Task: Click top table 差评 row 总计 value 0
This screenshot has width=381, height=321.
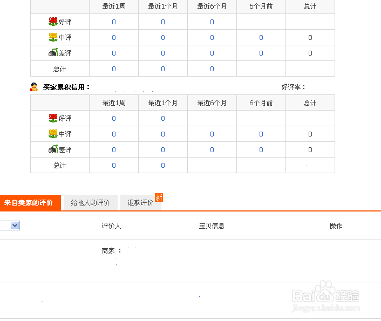Action: coord(310,53)
